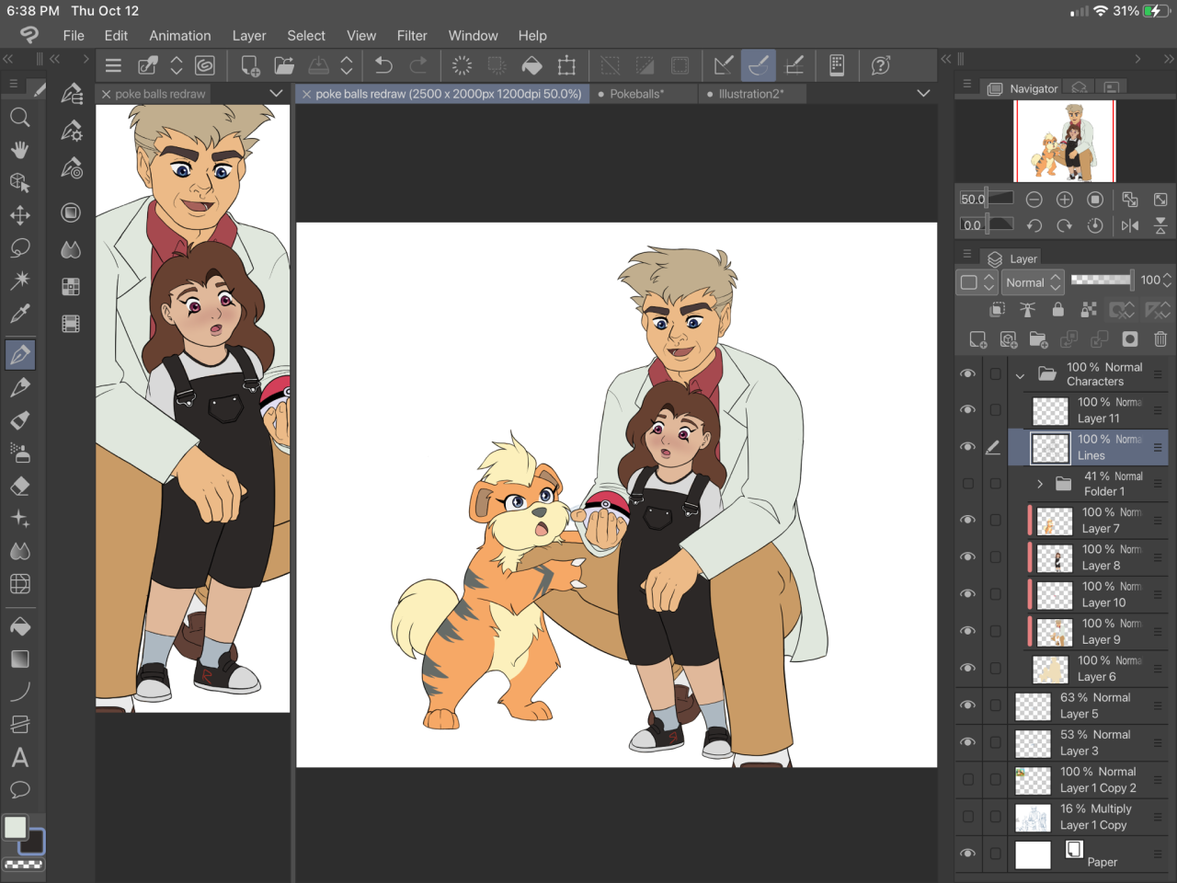Open the Window menu
Image resolution: width=1177 pixels, height=883 pixels.
pyautogui.click(x=473, y=35)
